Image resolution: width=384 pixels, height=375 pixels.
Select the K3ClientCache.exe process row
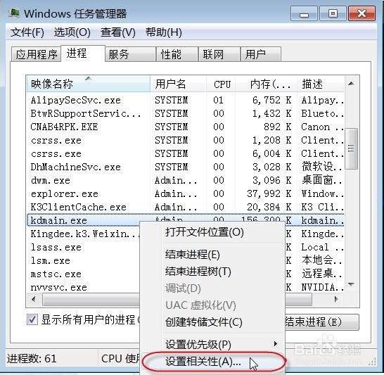pos(186,207)
